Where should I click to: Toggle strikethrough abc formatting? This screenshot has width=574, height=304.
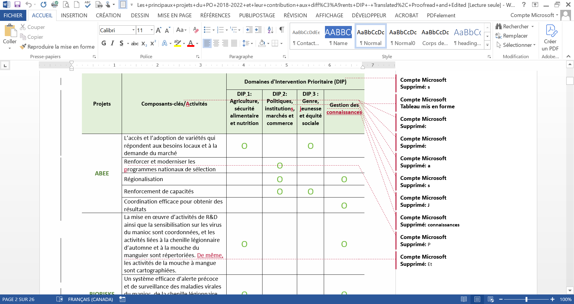coord(135,44)
